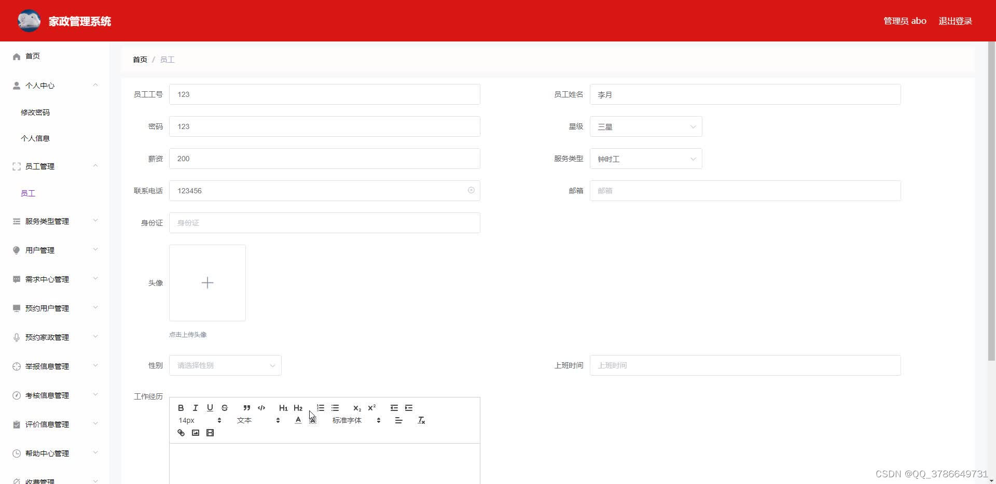This screenshot has width=996, height=484.
Task: Expand the 评价信息管理 sidebar menu
Action: [54, 424]
